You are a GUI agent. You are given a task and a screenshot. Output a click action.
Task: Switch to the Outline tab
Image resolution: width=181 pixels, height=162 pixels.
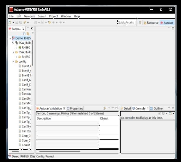point(156,108)
